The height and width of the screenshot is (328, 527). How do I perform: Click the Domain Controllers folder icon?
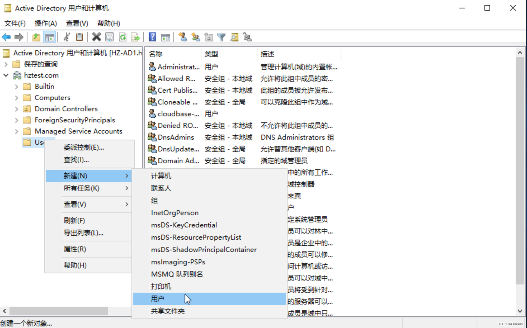(x=27, y=109)
